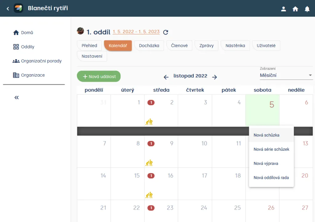Open the Blanečtí rytíři app logo
The height and width of the screenshot is (222, 315).
pos(18,8)
